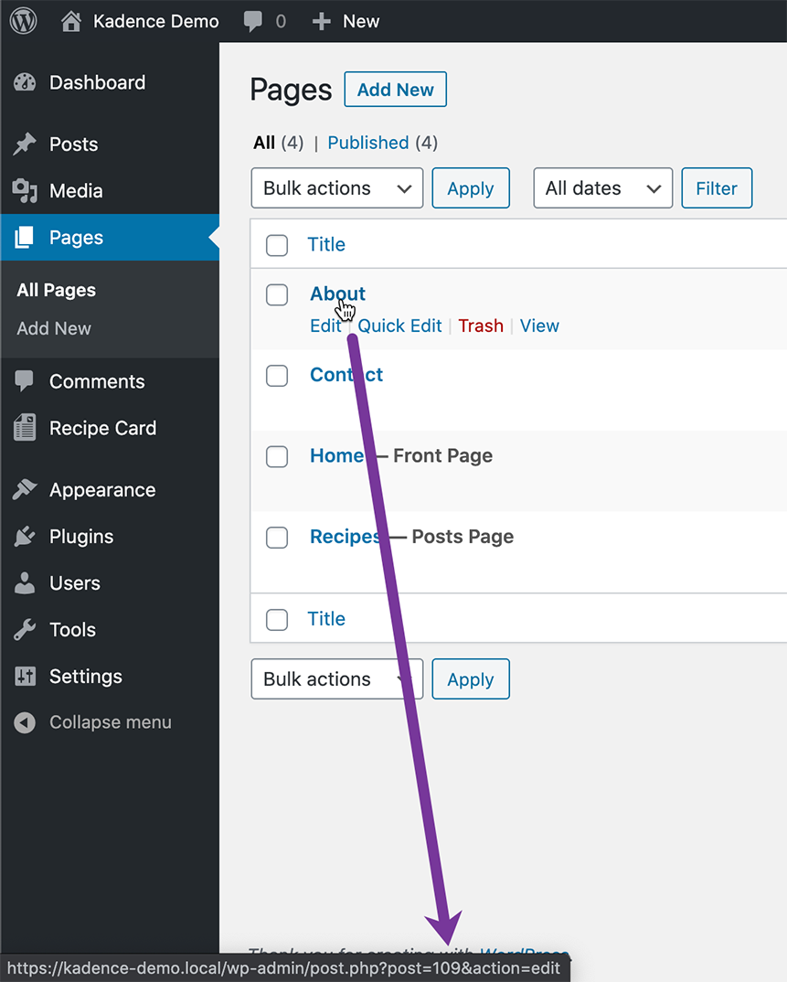
Task: Check the checkbox next to Recipes
Action: [x=276, y=538]
